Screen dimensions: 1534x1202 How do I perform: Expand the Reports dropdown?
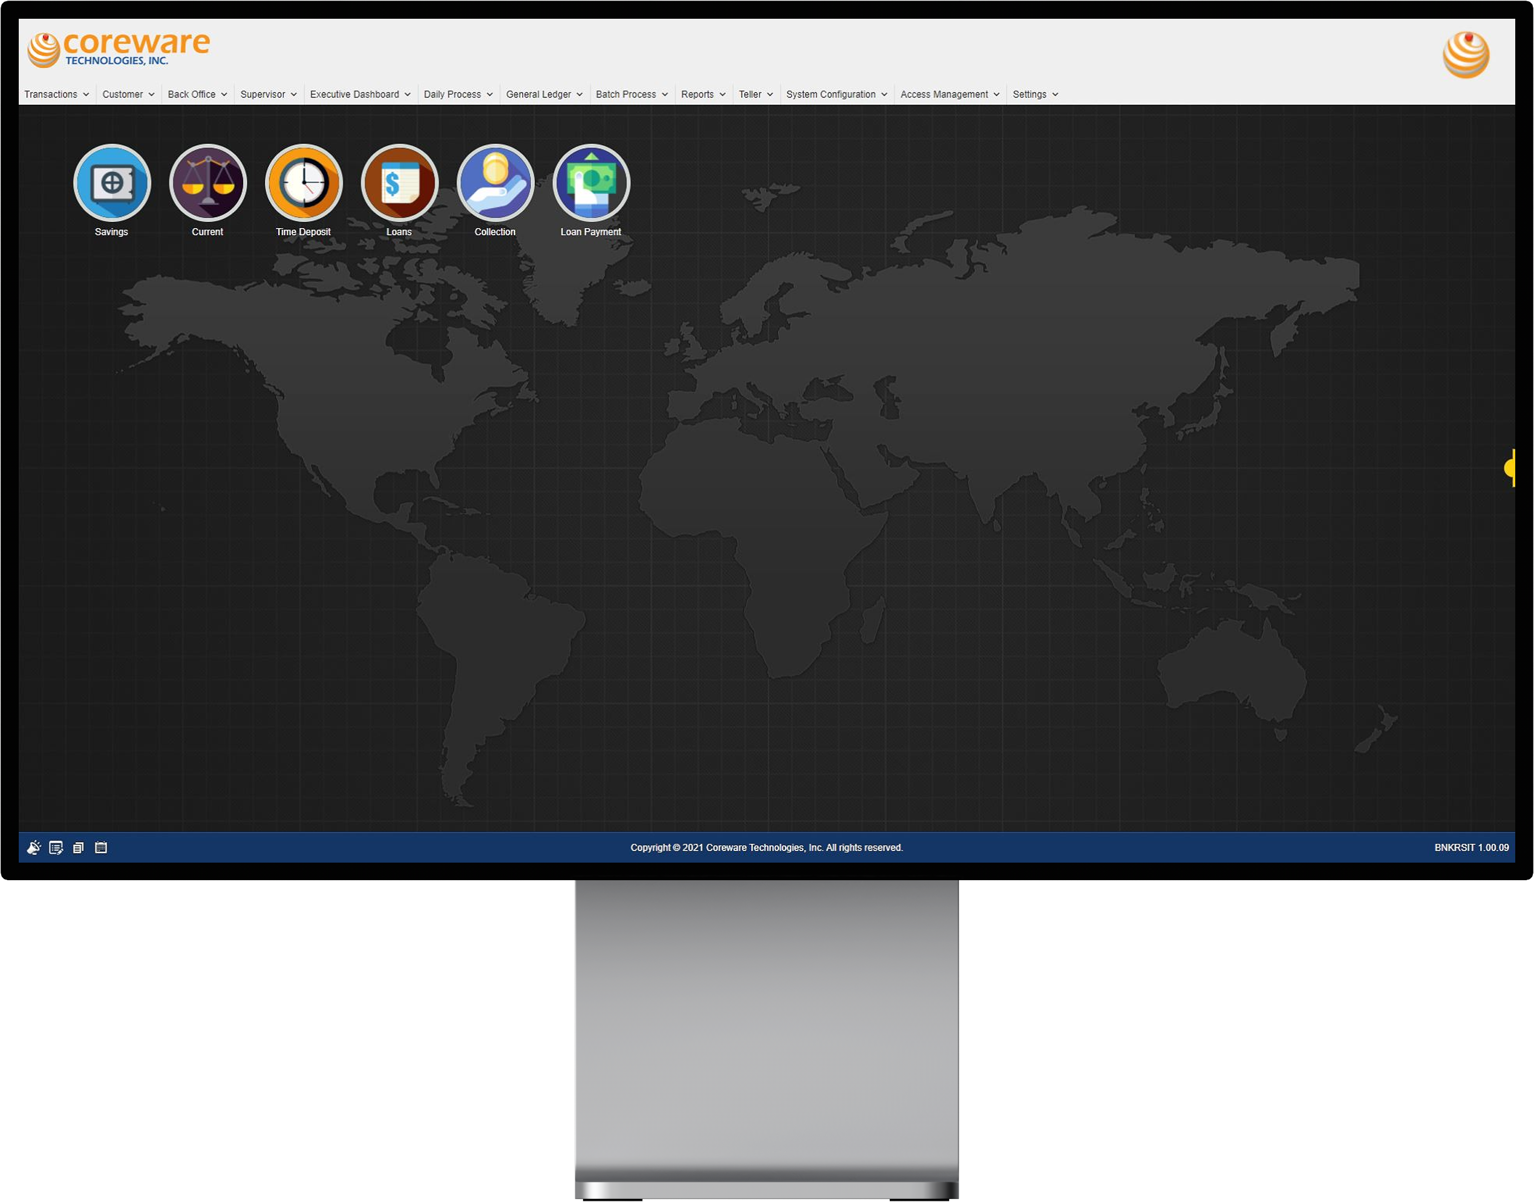pyautogui.click(x=703, y=94)
